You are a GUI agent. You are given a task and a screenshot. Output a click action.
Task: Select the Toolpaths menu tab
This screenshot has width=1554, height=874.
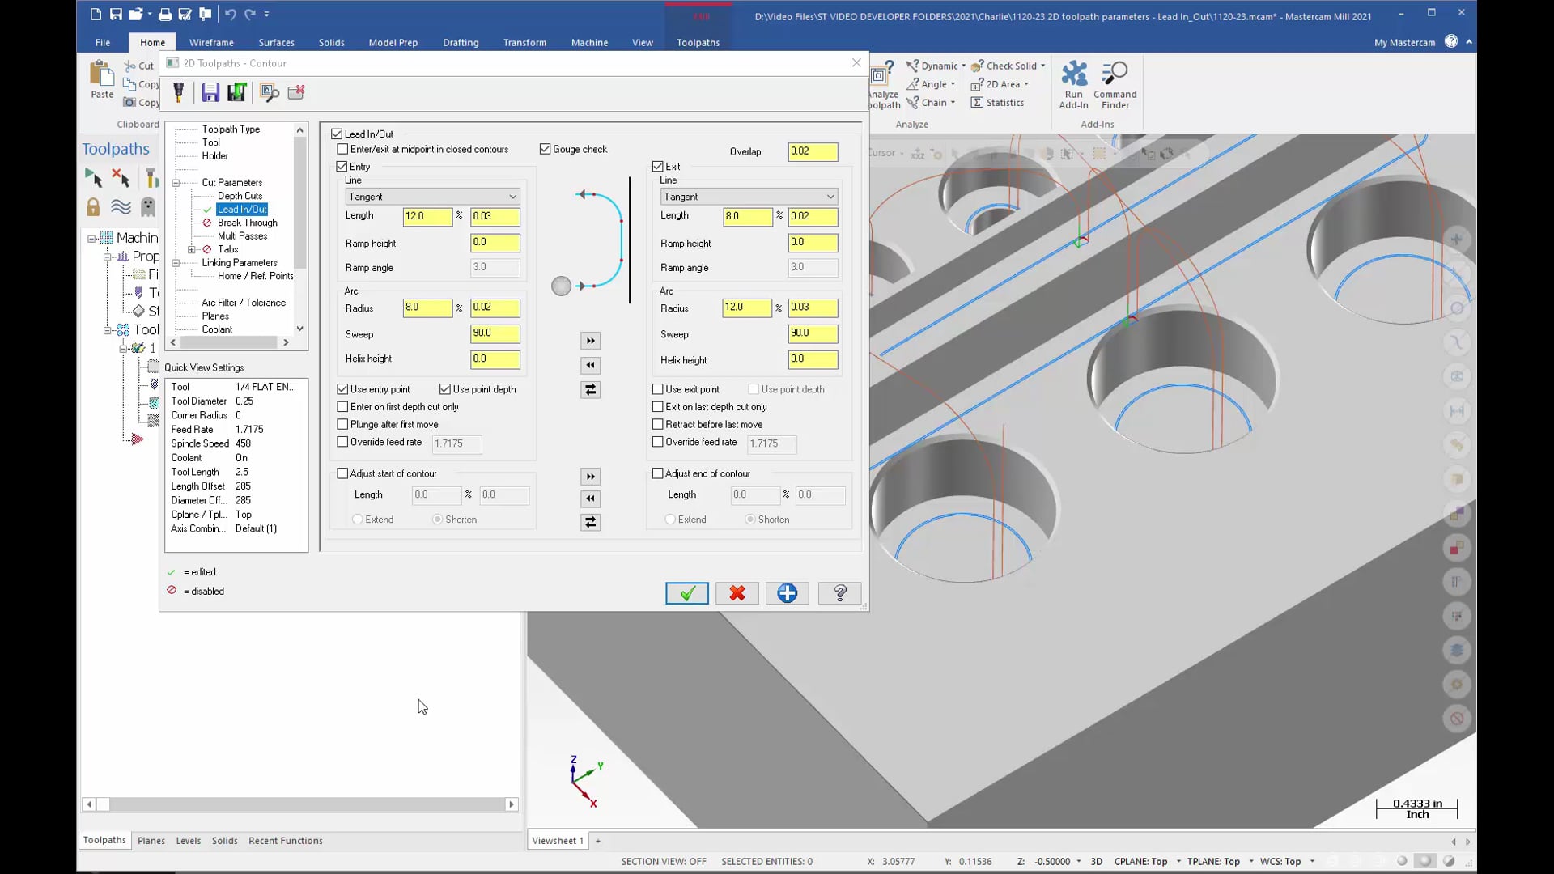(698, 43)
